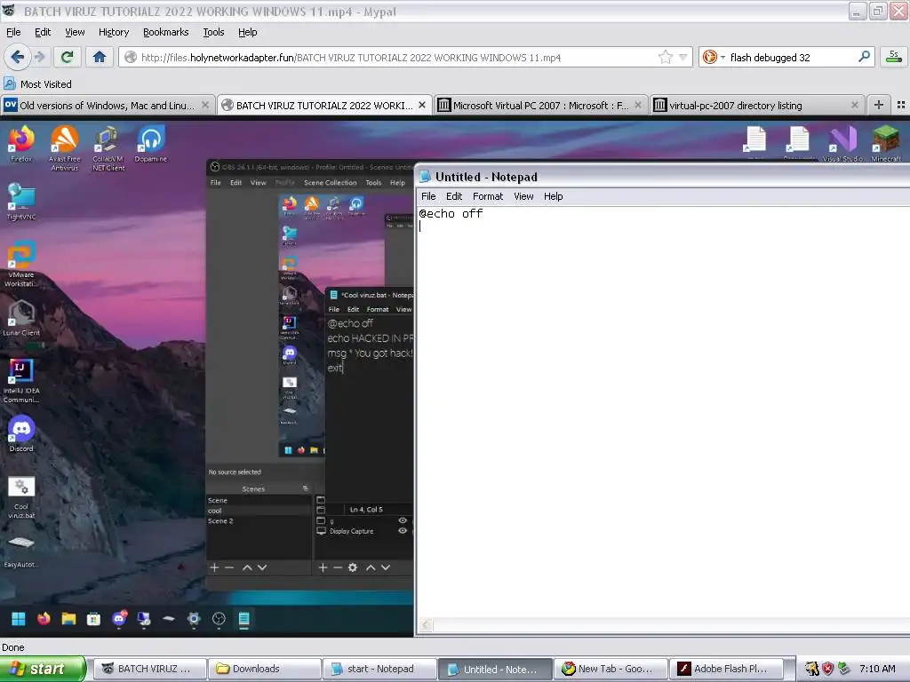Screen dimensions: 910x682
Task: Click the IntelliJ IDEA Community desktop icon
Action: coord(21,380)
